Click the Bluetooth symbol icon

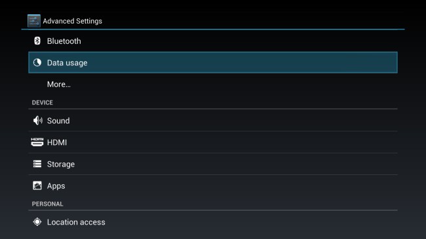click(37, 41)
